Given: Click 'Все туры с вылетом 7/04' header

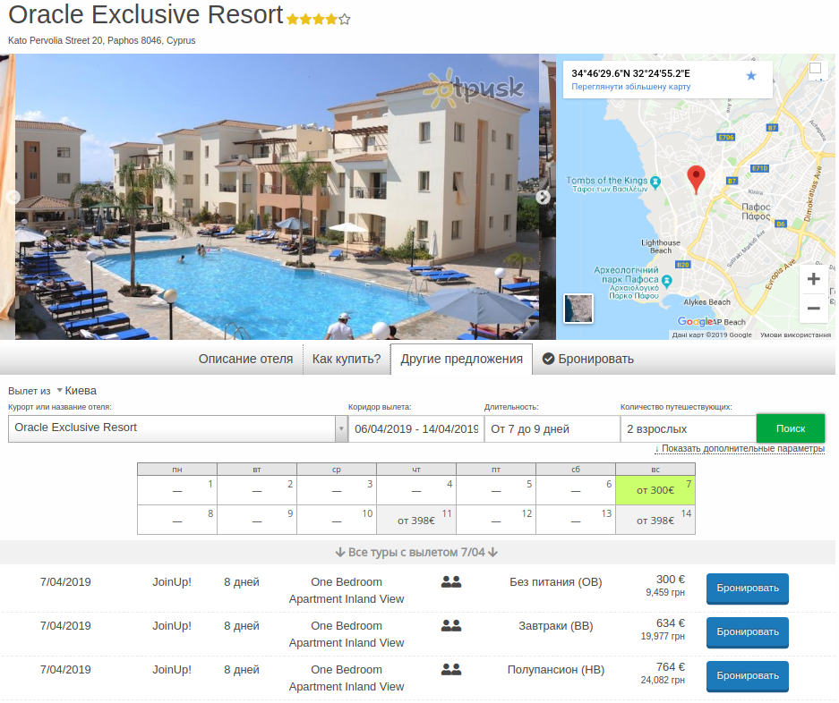Looking at the screenshot, I should (417, 552).
